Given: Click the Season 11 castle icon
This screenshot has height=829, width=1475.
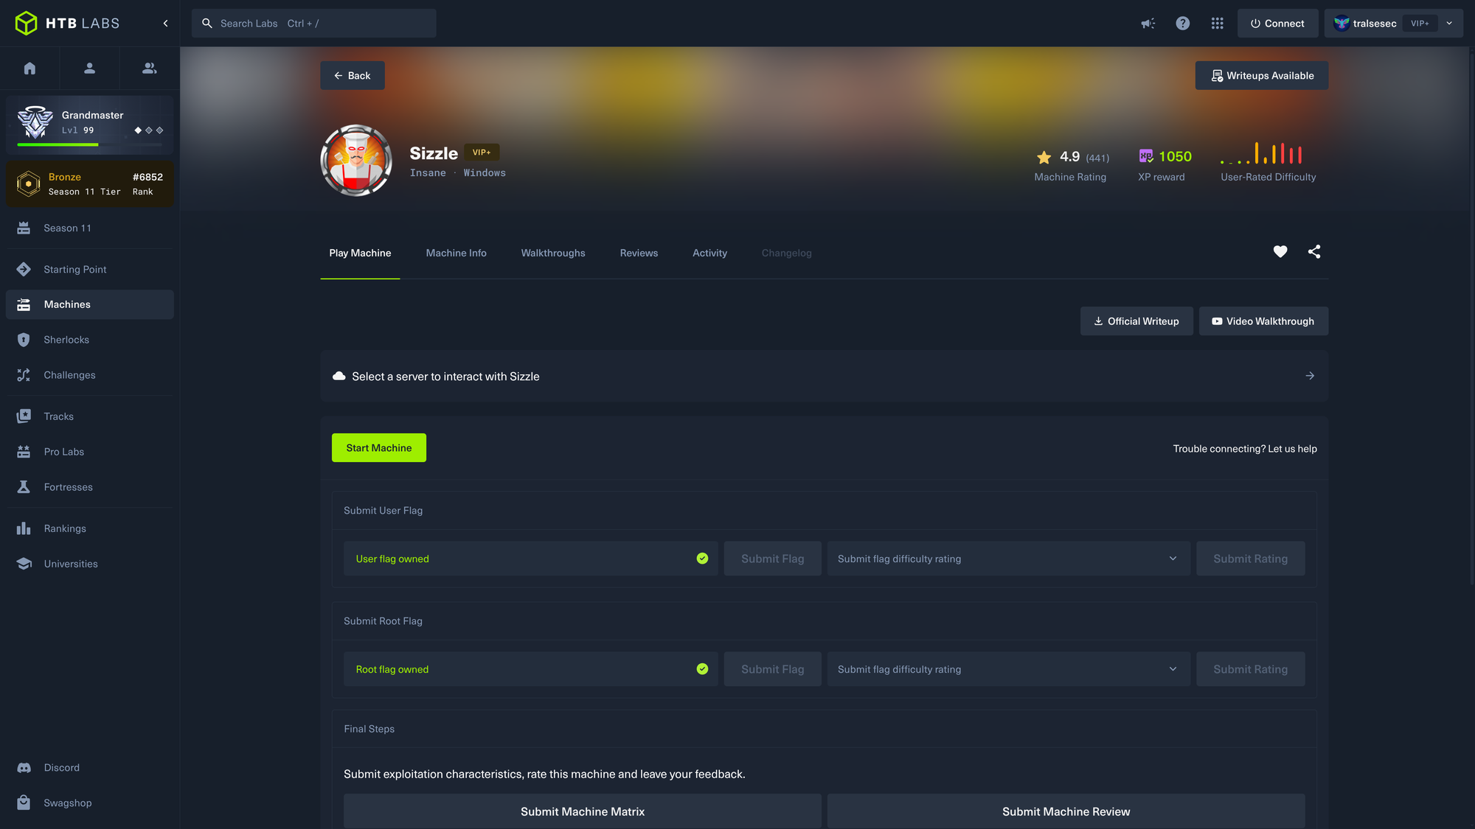Looking at the screenshot, I should coord(24,228).
